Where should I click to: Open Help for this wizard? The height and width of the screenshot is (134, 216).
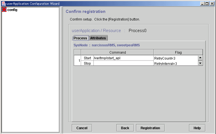point(197,128)
